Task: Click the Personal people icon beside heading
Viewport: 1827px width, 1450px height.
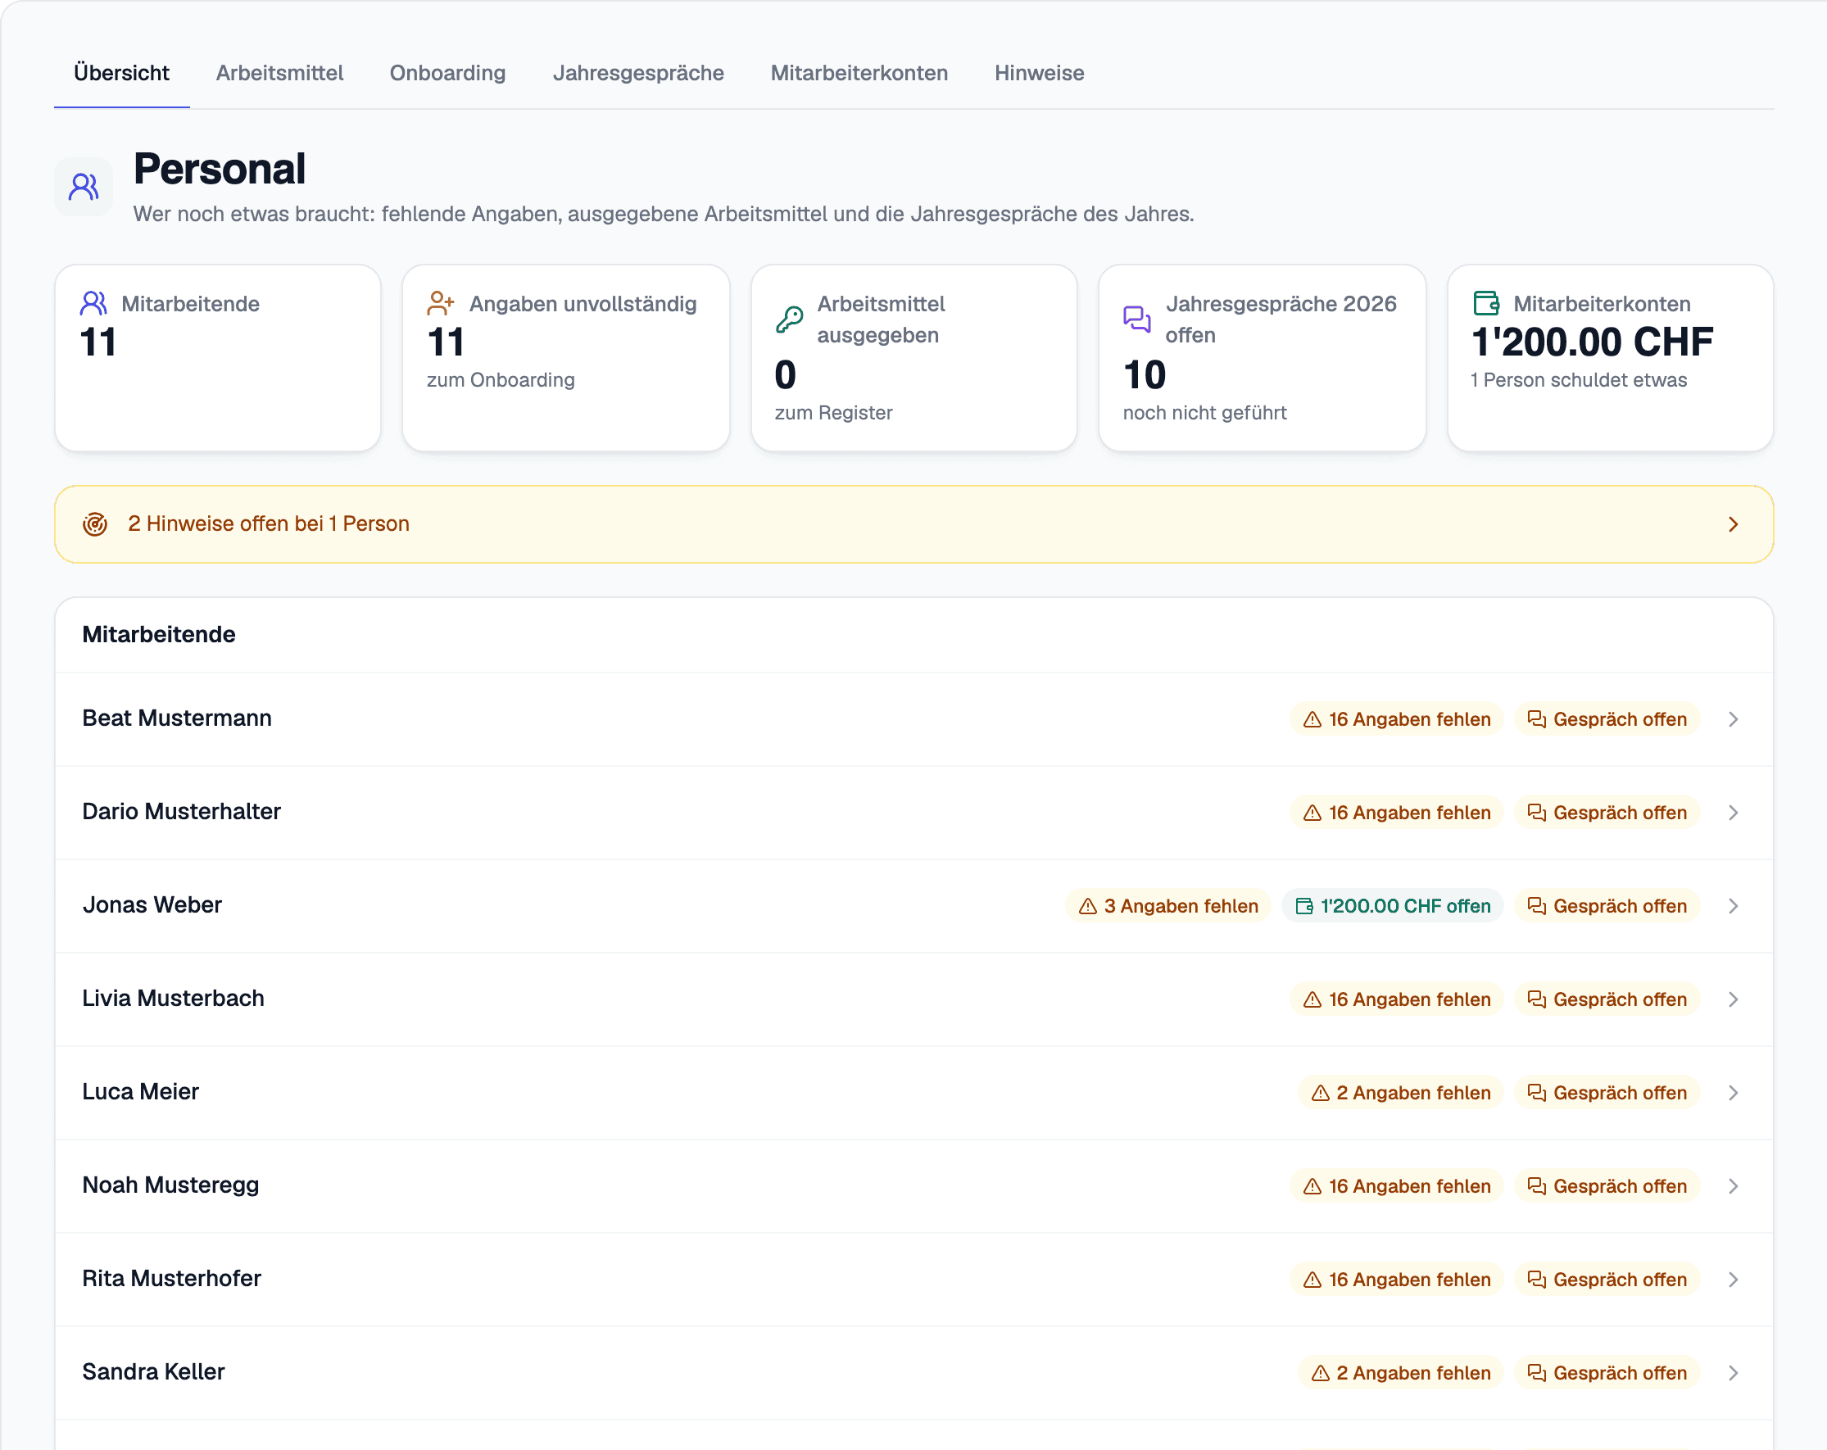Action: click(x=84, y=187)
